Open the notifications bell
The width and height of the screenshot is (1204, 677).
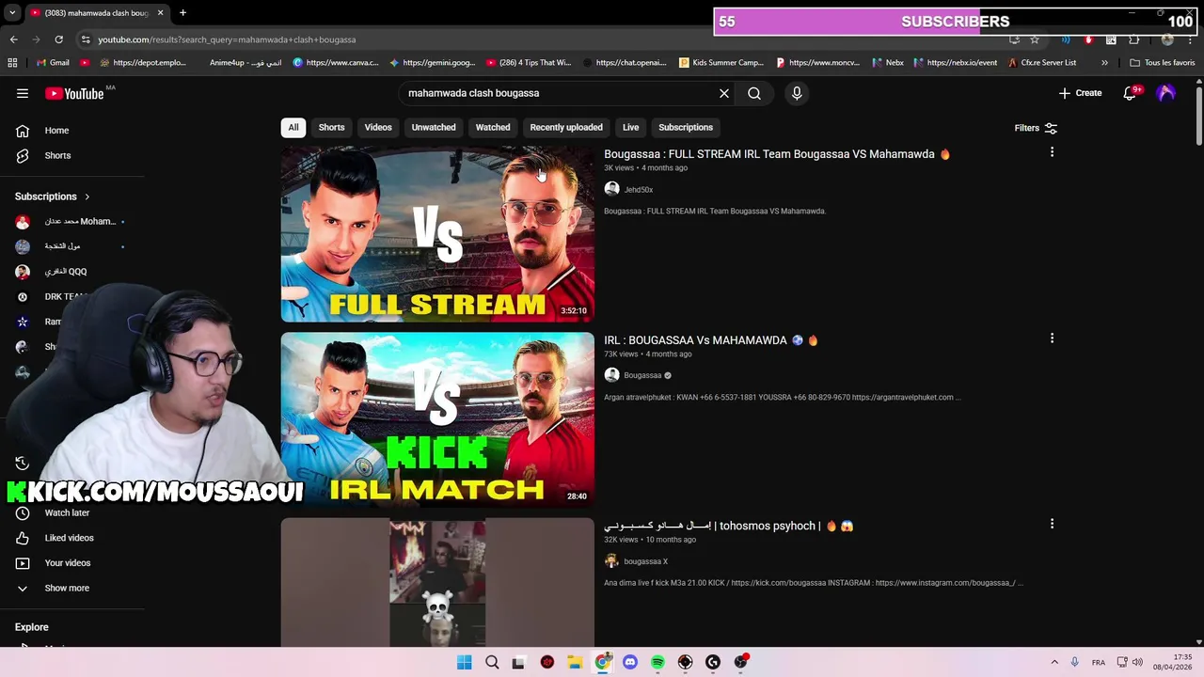coord(1130,93)
